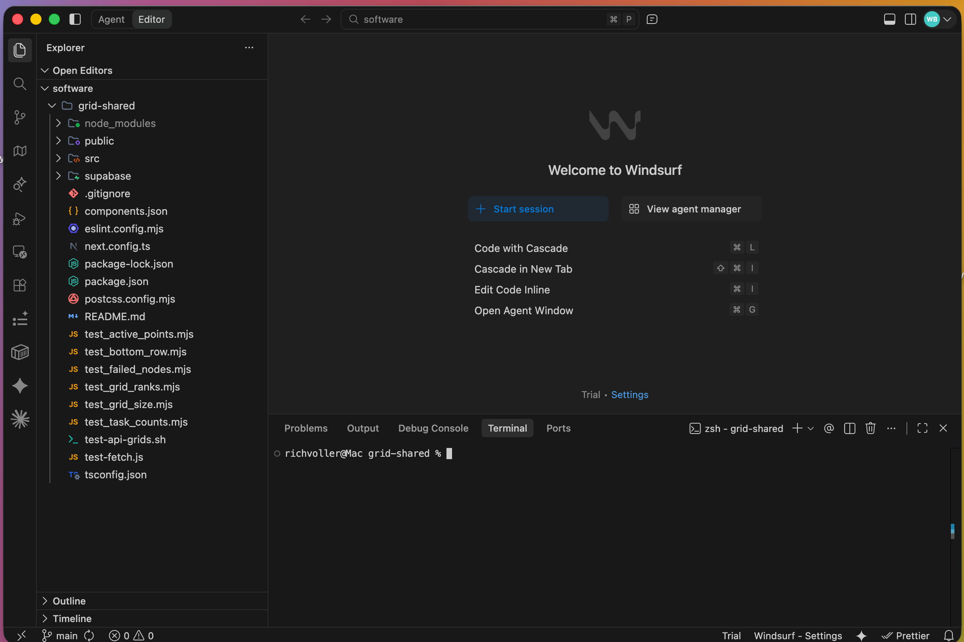964x642 pixels.
Task: Switch to the Output tab
Action: click(x=363, y=428)
